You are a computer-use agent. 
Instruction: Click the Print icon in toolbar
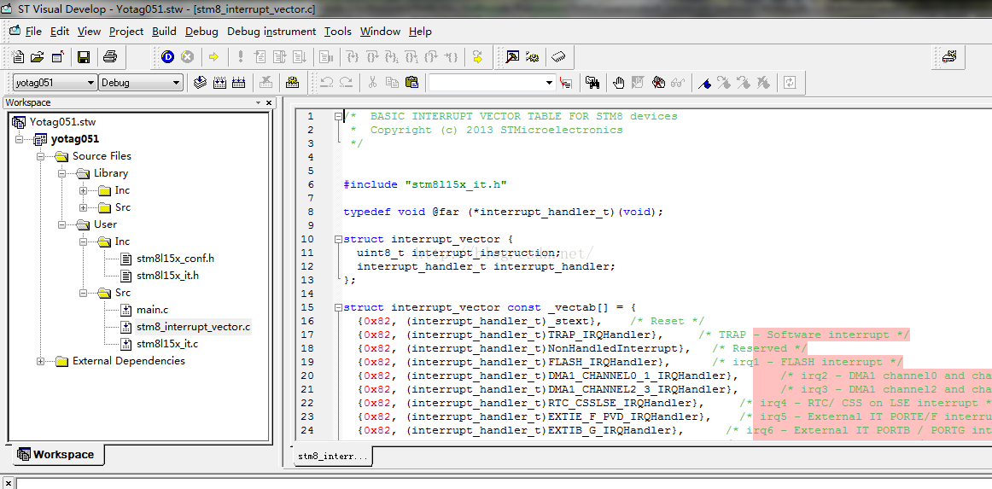(x=109, y=57)
